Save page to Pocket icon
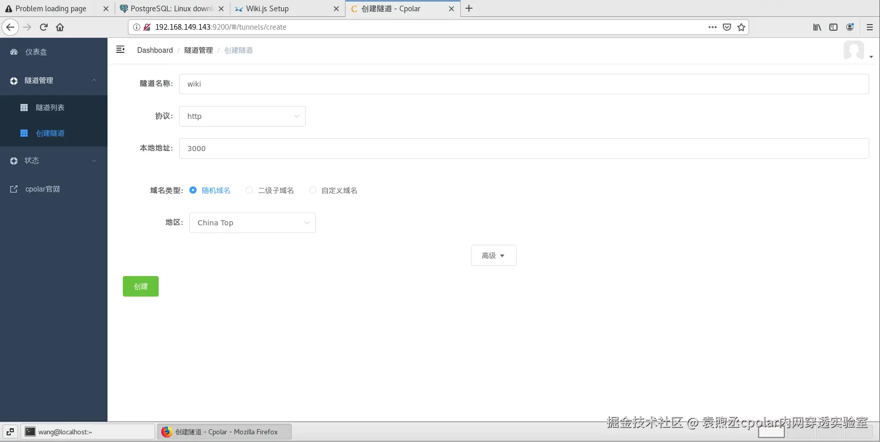The height and width of the screenshot is (442, 880). 727,27
